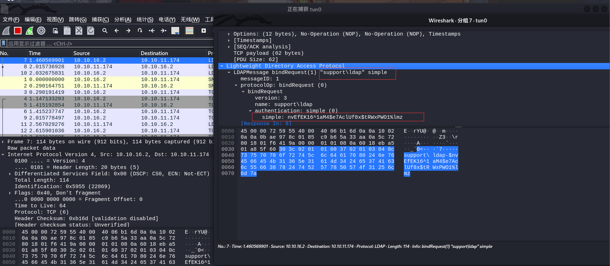This screenshot has height=266, width=610.
Task: Select the Time to Live: 64 field
Action: (40, 206)
